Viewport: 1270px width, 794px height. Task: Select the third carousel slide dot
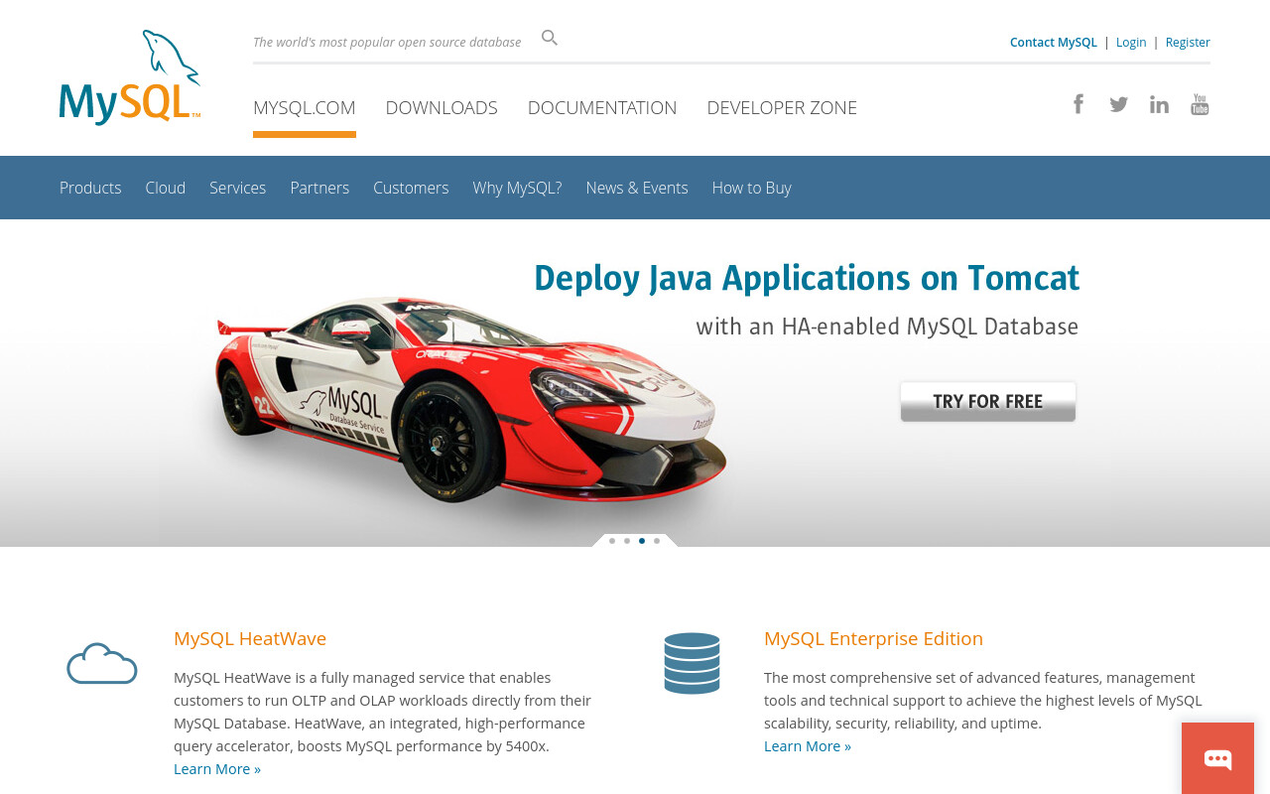[x=642, y=541]
